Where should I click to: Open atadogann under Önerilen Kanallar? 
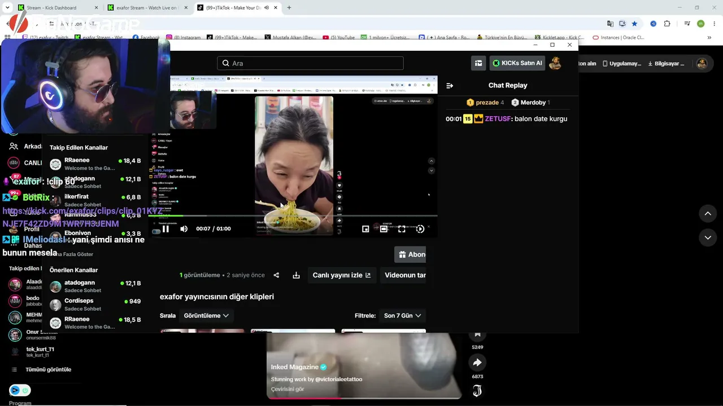pyautogui.click(x=95, y=286)
